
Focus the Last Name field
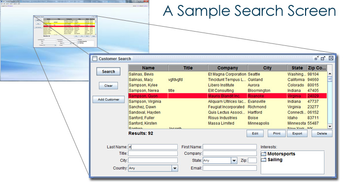pos(153,147)
